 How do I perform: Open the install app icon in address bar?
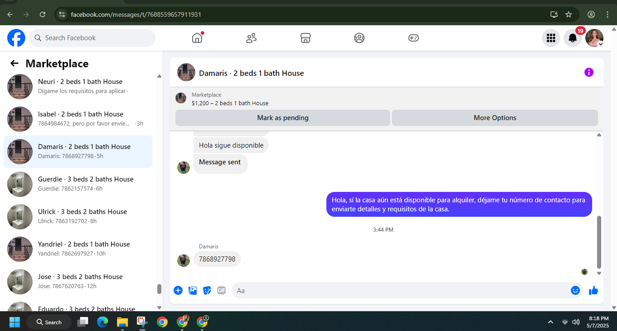point(554,14)
